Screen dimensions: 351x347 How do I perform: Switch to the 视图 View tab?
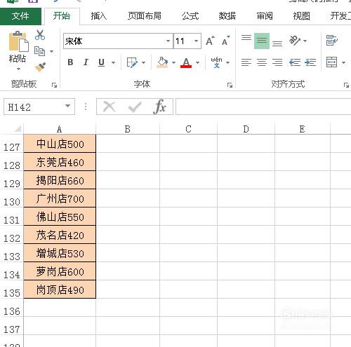click(x=302, y=16)
